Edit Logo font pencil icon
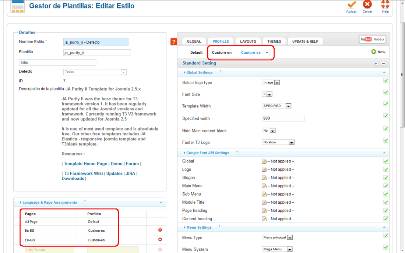The image size is (405, 253). [264, 170]
